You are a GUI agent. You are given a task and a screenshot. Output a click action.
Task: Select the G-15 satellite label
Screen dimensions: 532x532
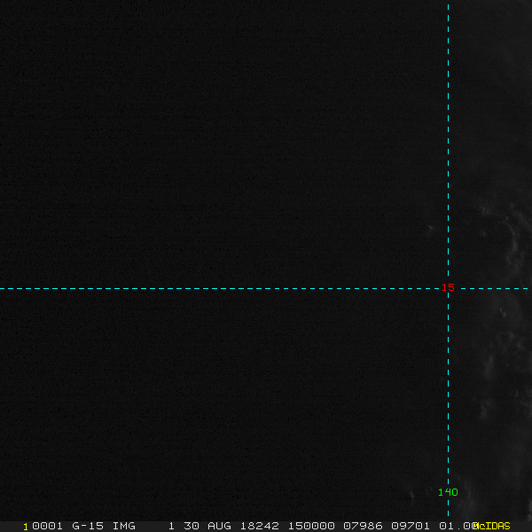[x=88, y=526]
